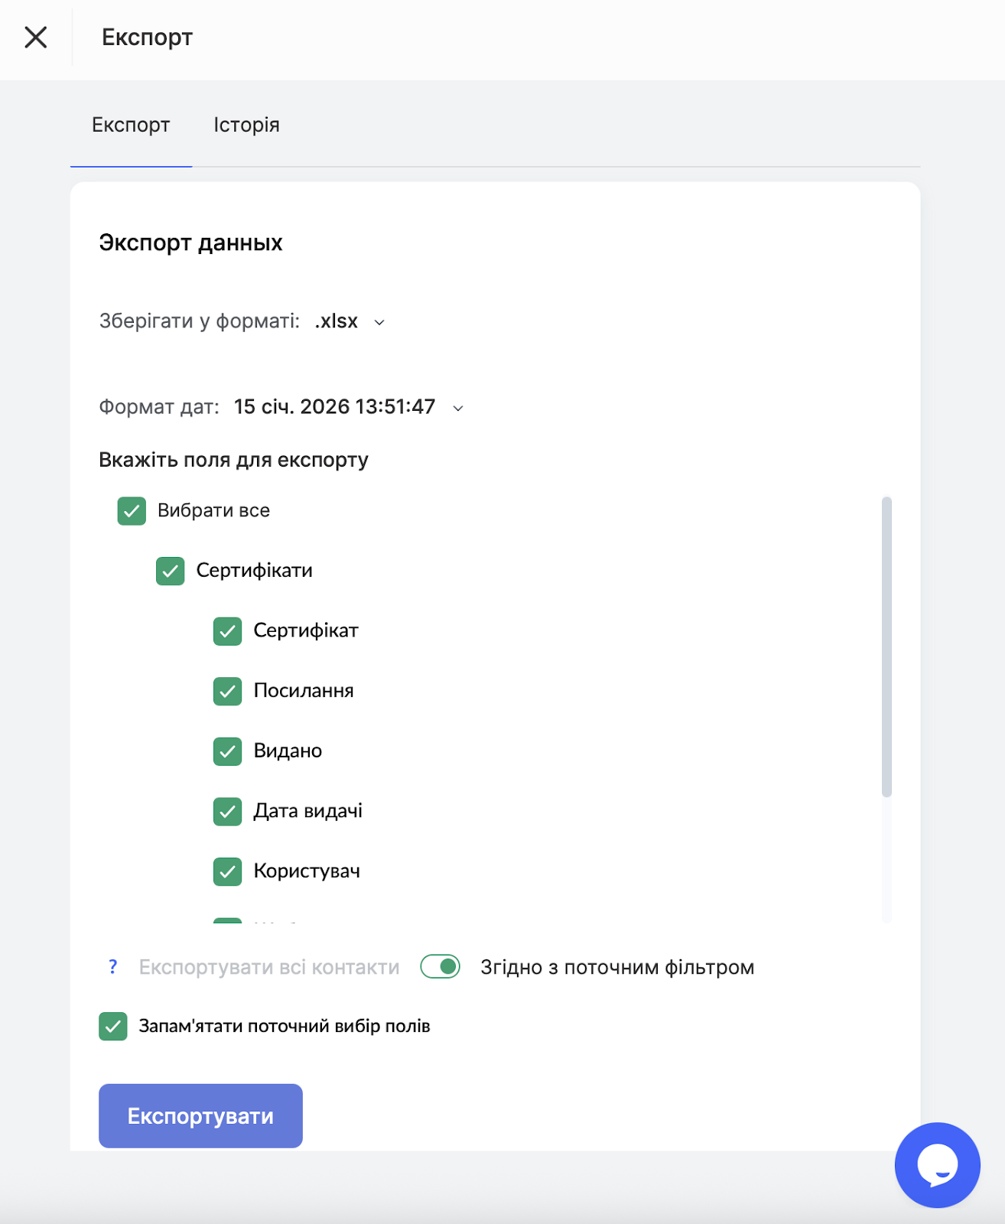Close the export dialog with X icon
The width and height of the screenshot is (1005, 1224).
35,37
